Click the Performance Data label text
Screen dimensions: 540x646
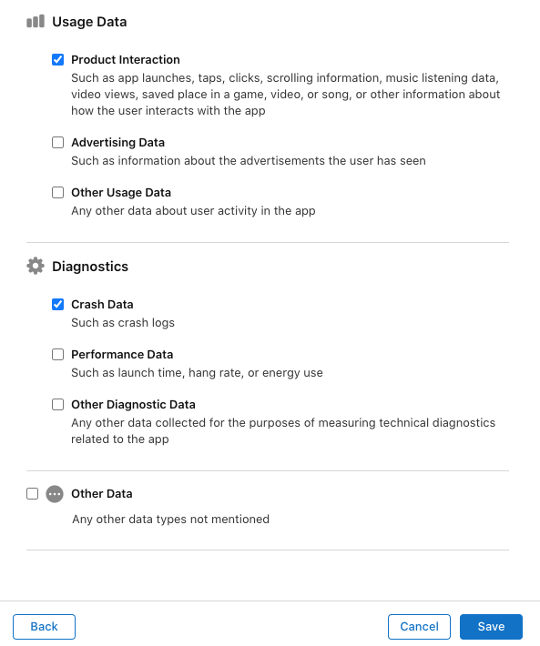(x=122, y=354)
